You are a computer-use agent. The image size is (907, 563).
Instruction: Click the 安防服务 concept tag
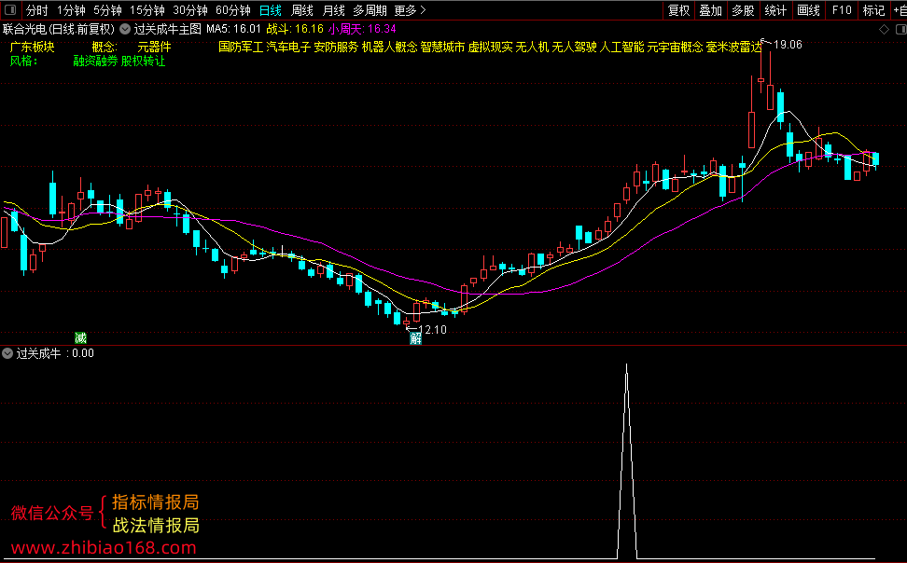coord(336,47)
